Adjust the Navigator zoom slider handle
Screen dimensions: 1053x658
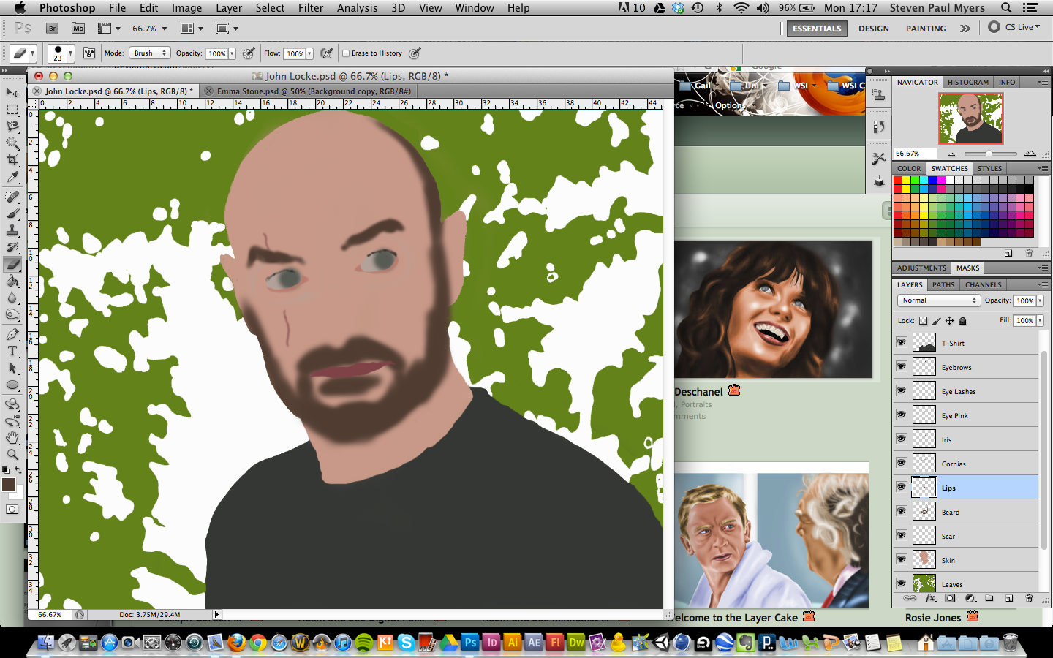pyautogui.click(x=989, y=154)
